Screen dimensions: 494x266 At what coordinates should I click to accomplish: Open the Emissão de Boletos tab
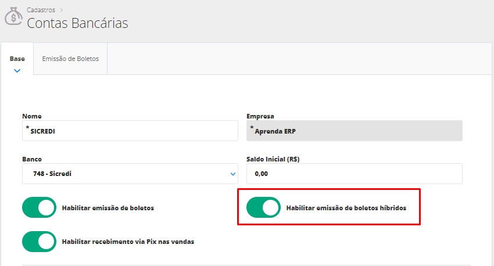pyautogui.click(x=70, y=59)
